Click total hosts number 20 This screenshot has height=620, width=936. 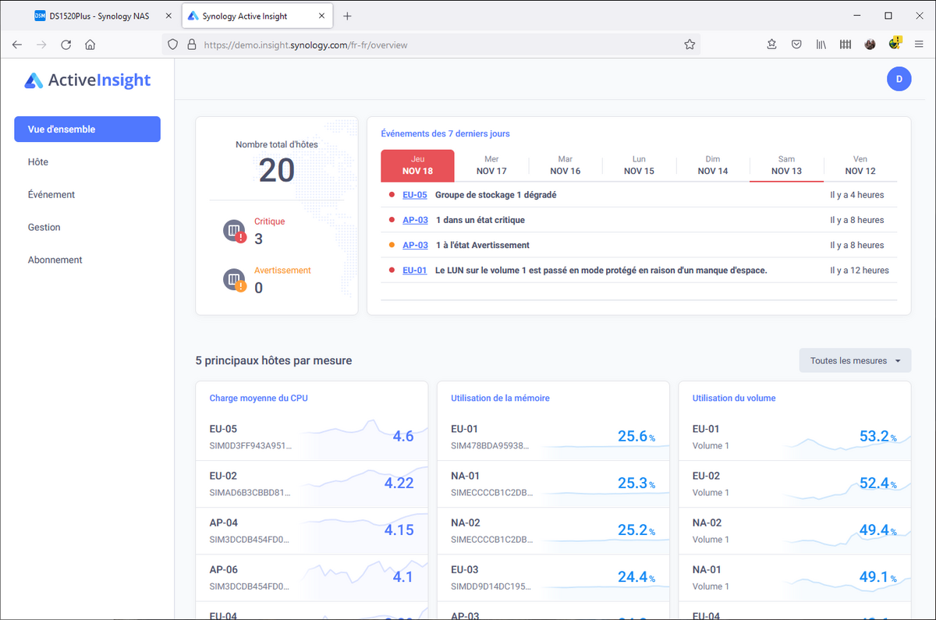[276, 171]
